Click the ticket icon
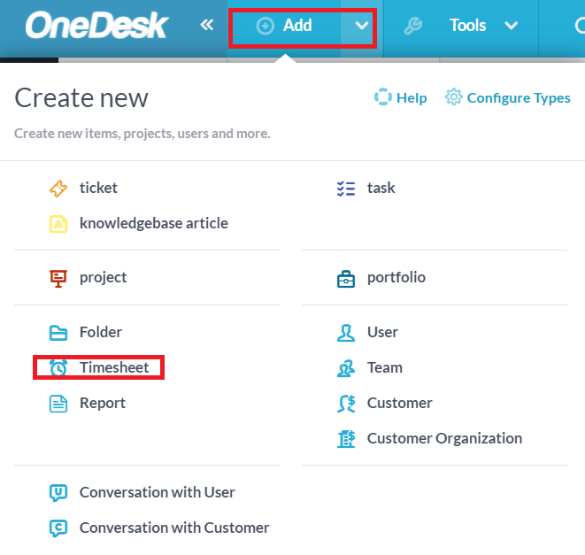This screenshot has width=585, height=555. coord(58,189)
